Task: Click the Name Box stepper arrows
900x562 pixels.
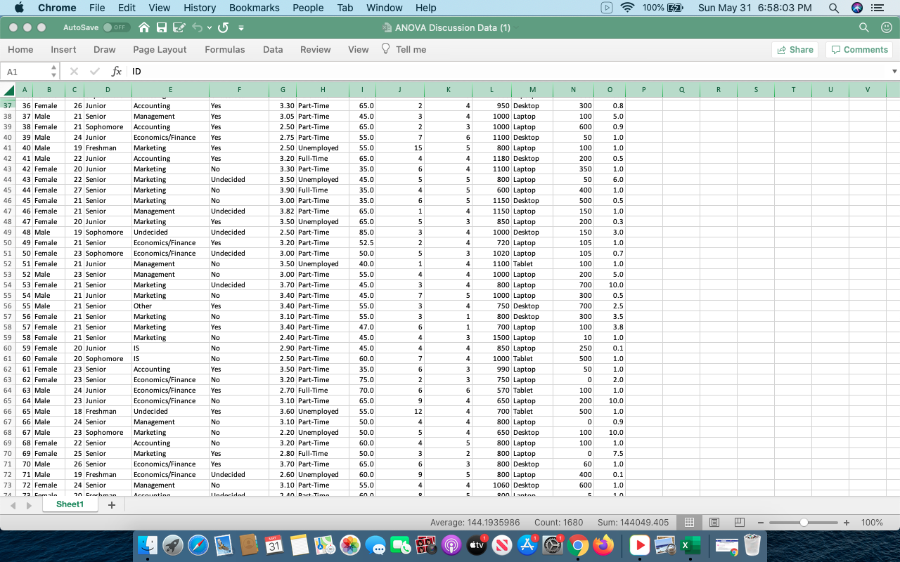Action: (54, 72)
